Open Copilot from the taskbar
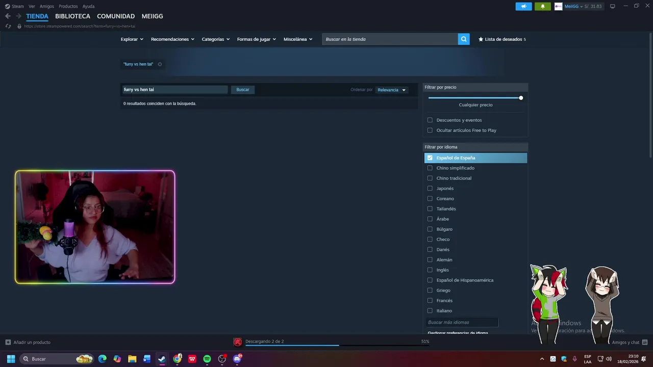Screen dimensions: 653x367 (x=117, y=359)
